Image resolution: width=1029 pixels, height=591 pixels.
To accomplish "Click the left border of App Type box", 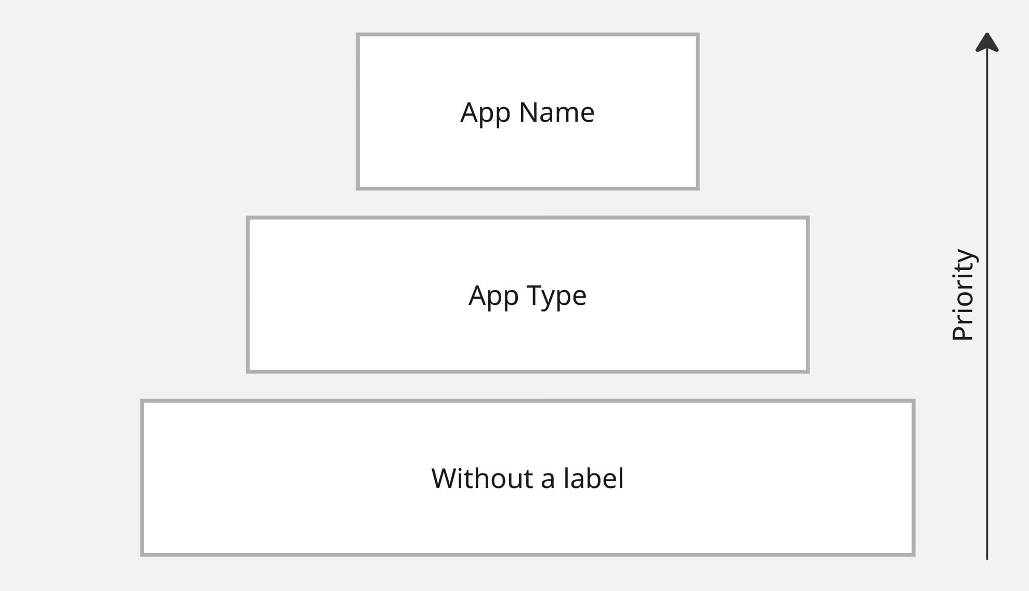I will point(248,294).
